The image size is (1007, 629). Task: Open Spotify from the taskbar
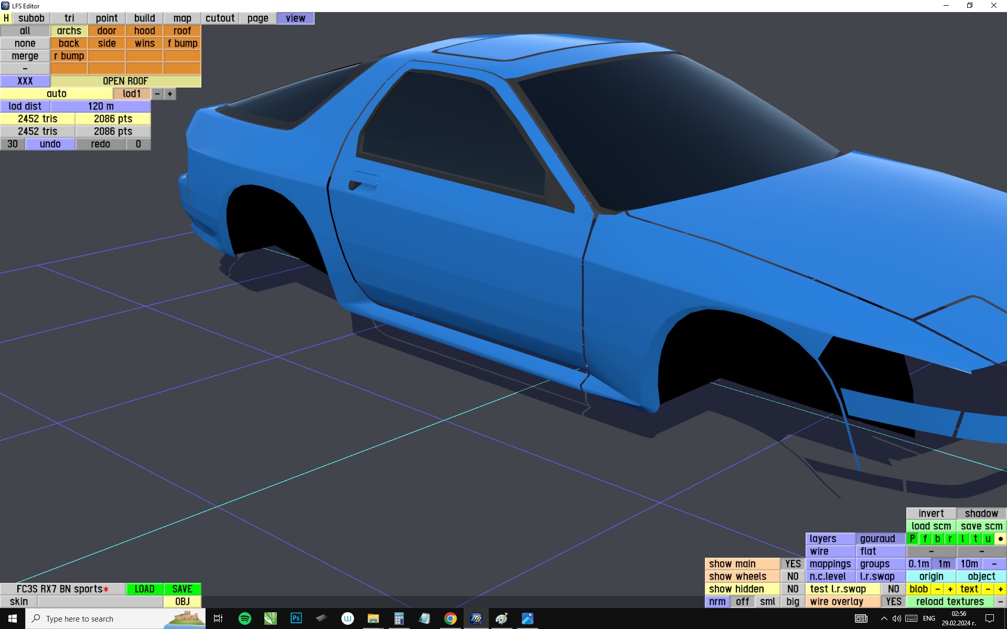244,619
